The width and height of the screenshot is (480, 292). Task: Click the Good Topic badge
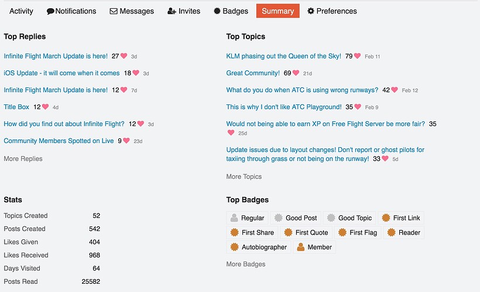click(x=349, y=218)
